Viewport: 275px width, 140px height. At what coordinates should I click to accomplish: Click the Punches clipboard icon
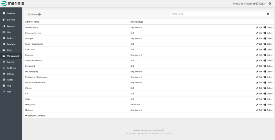coord(4,44)
